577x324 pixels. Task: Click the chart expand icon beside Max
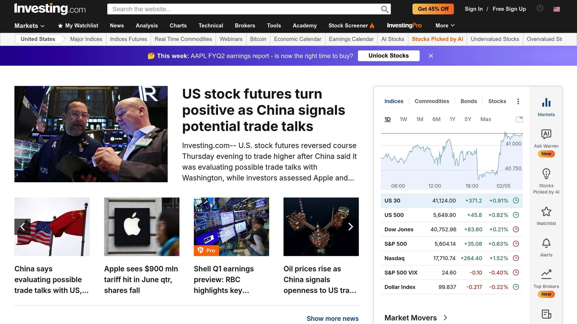pos(519,119)
